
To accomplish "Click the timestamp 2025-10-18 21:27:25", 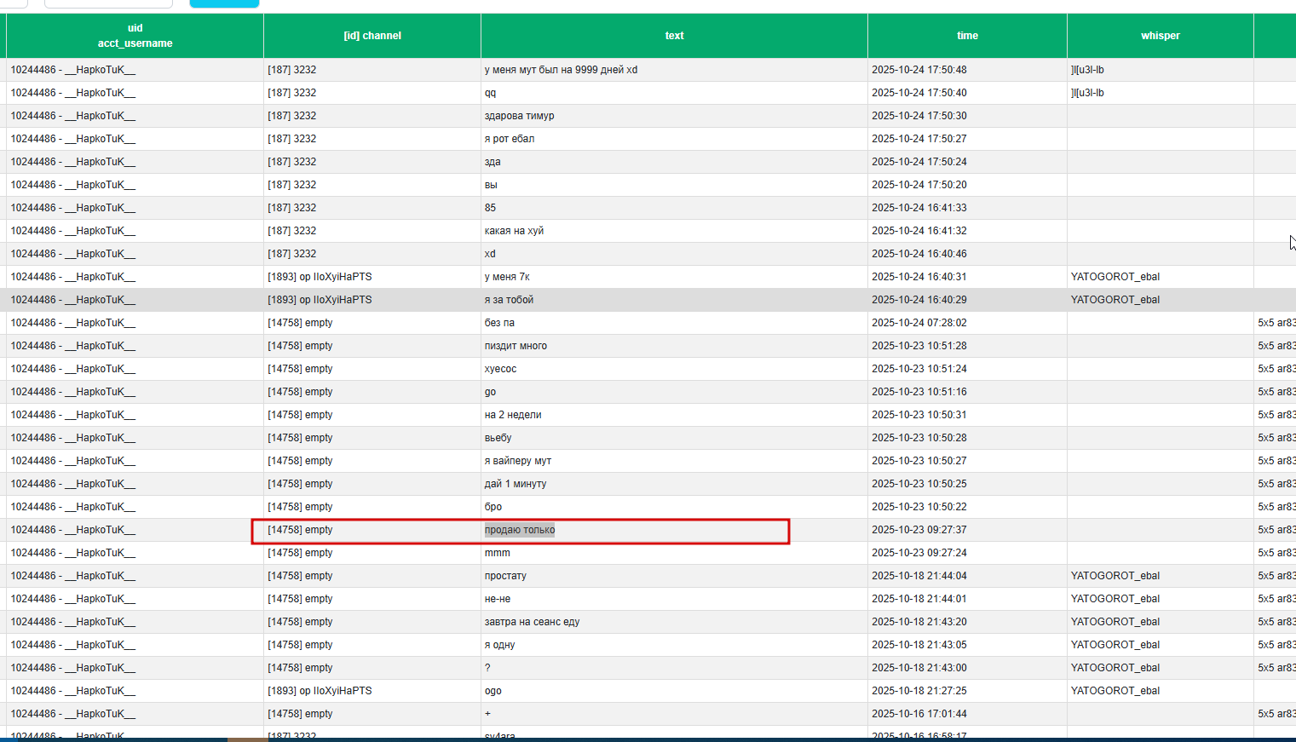I will coord(919,691).
